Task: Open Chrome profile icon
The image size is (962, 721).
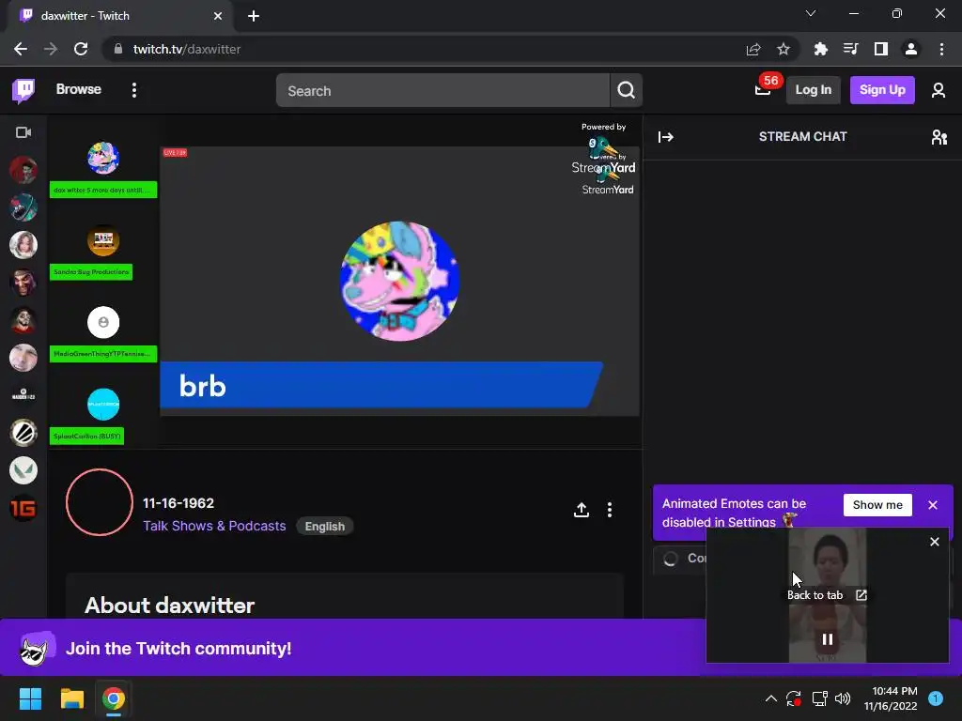Action: pyautogui.click(x=910, y=49)
